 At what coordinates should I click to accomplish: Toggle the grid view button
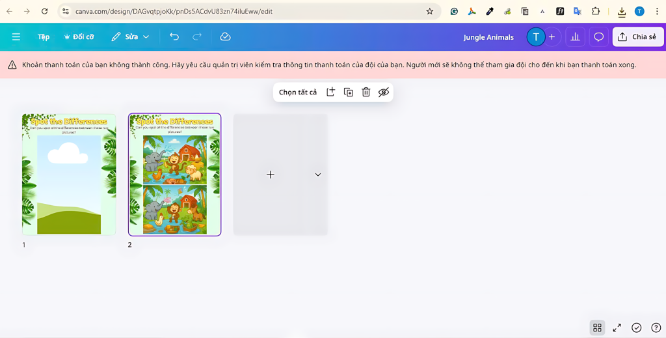[x=597, y=328]
